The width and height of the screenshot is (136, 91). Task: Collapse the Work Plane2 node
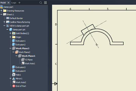tap(13, 52)
